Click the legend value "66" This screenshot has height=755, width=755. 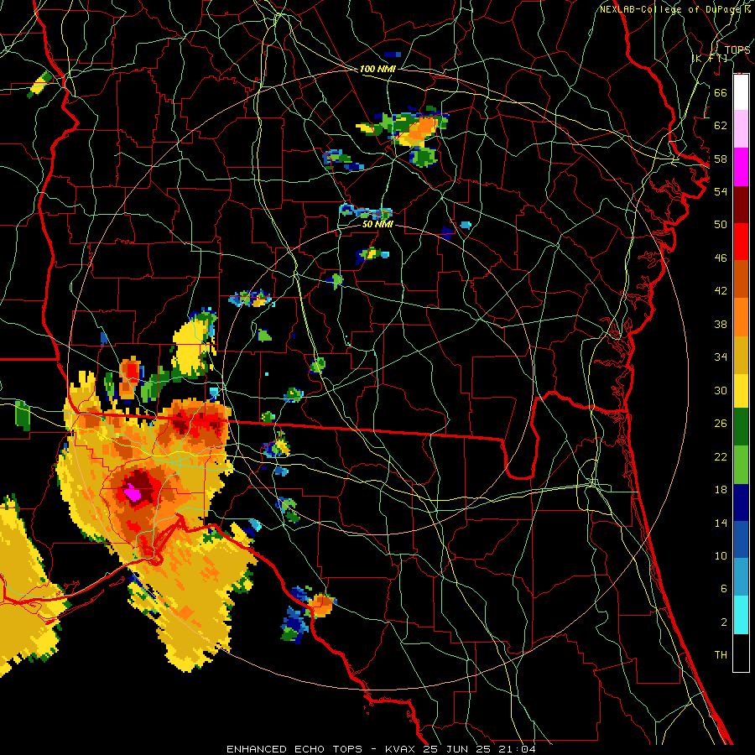tap(721, 92)
